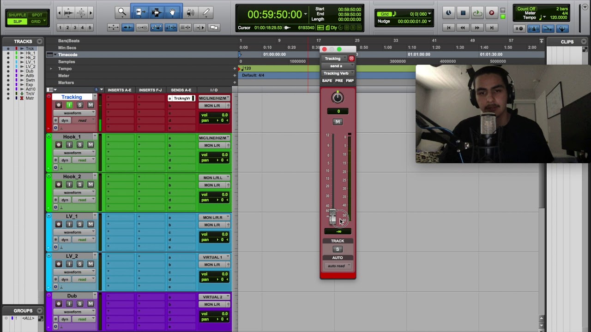Select the Scrubber speaker tool
This screenshot has height=332, width=591.
coord(190,12)
